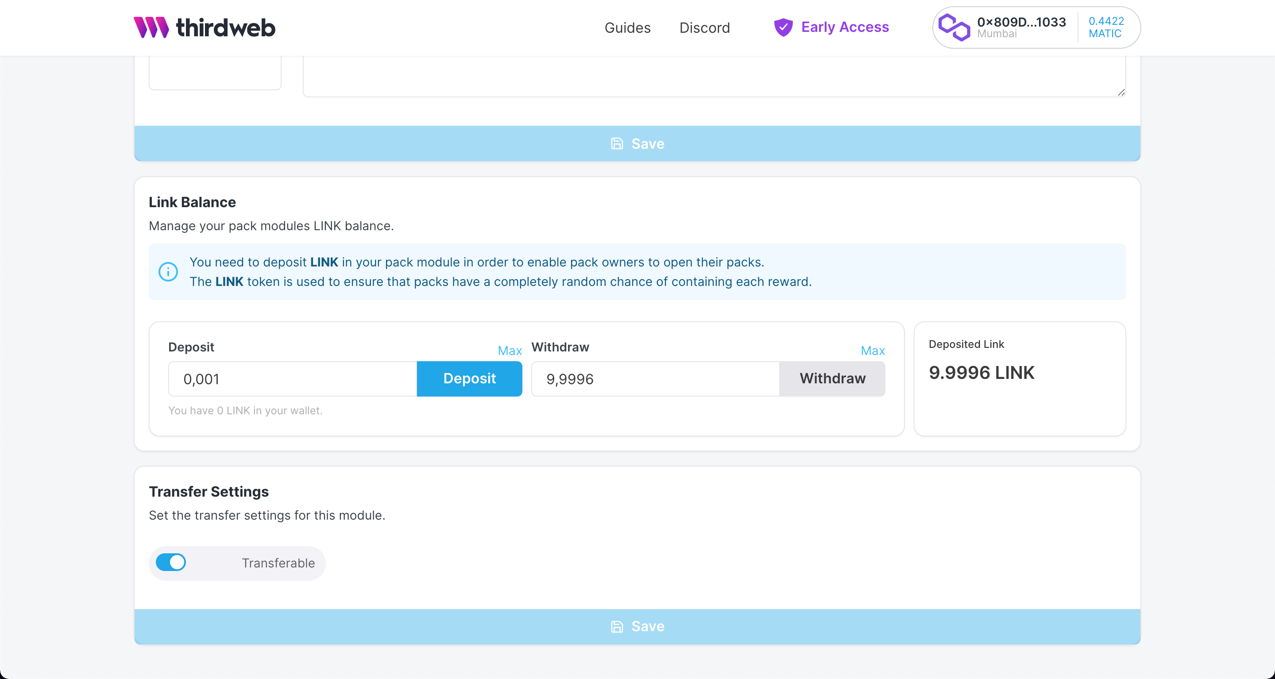The height and width of the screenshot is (679, 1275).
Task: Click the Mumbai network label
Action: click(997, 34)
